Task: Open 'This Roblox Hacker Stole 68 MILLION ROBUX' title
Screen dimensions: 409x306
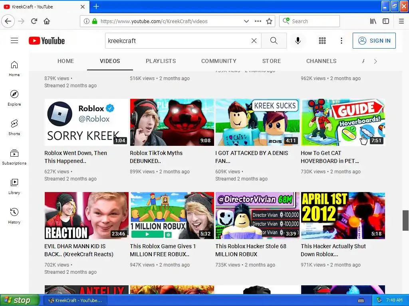Action: (x=251, y=250)
